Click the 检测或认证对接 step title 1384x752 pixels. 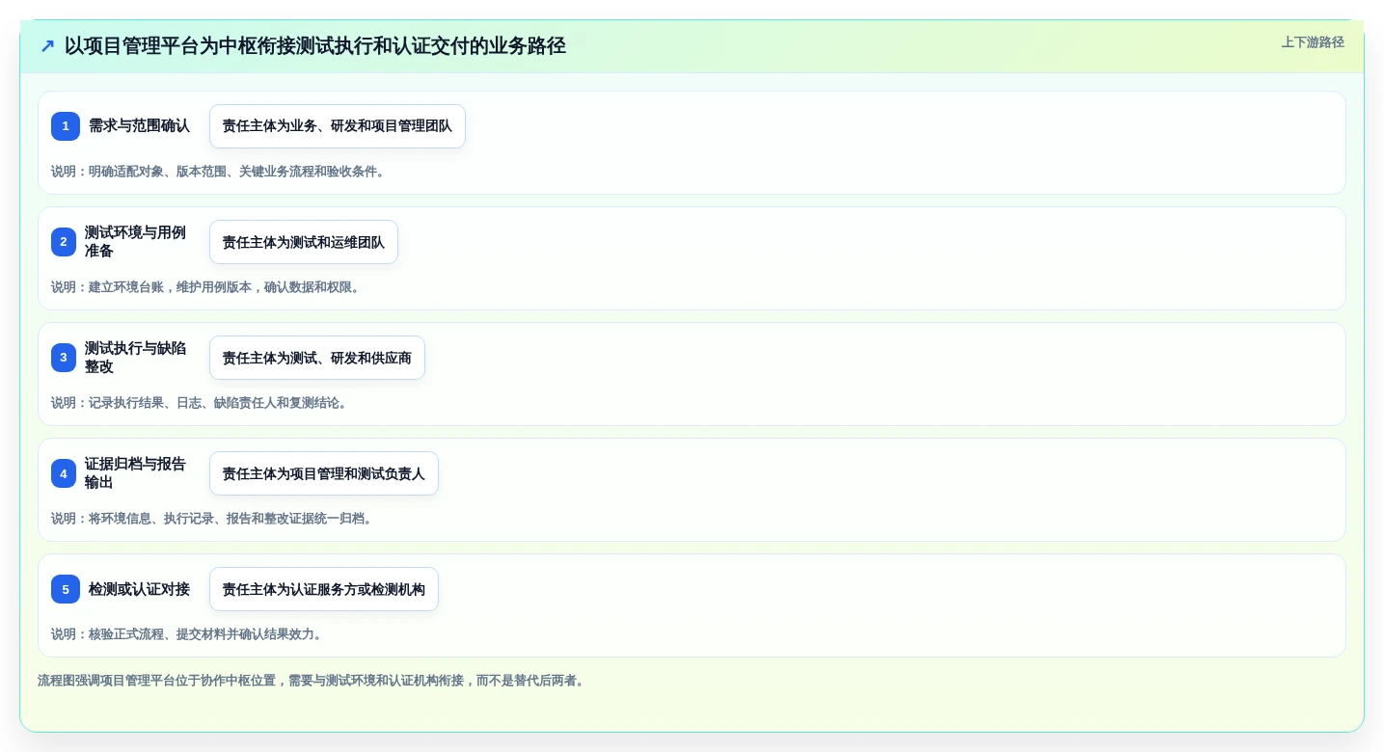[139, 589]
